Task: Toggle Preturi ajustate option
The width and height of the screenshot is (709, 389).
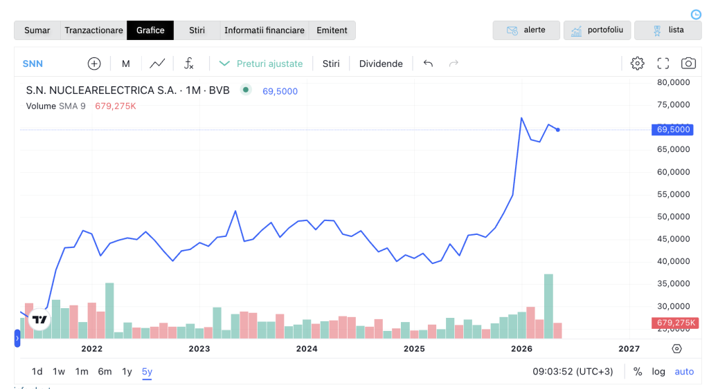Action: pyautogui.click(x=261, y=64)
